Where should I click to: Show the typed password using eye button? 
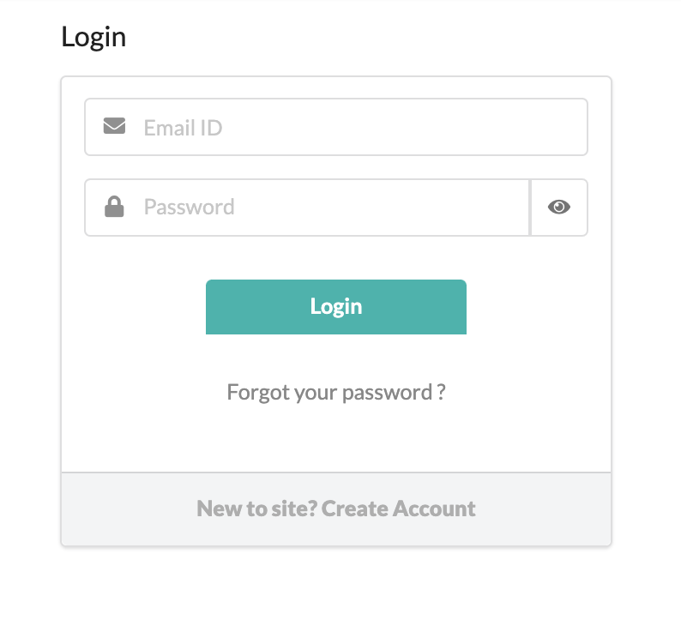click(x=559, y=207)
